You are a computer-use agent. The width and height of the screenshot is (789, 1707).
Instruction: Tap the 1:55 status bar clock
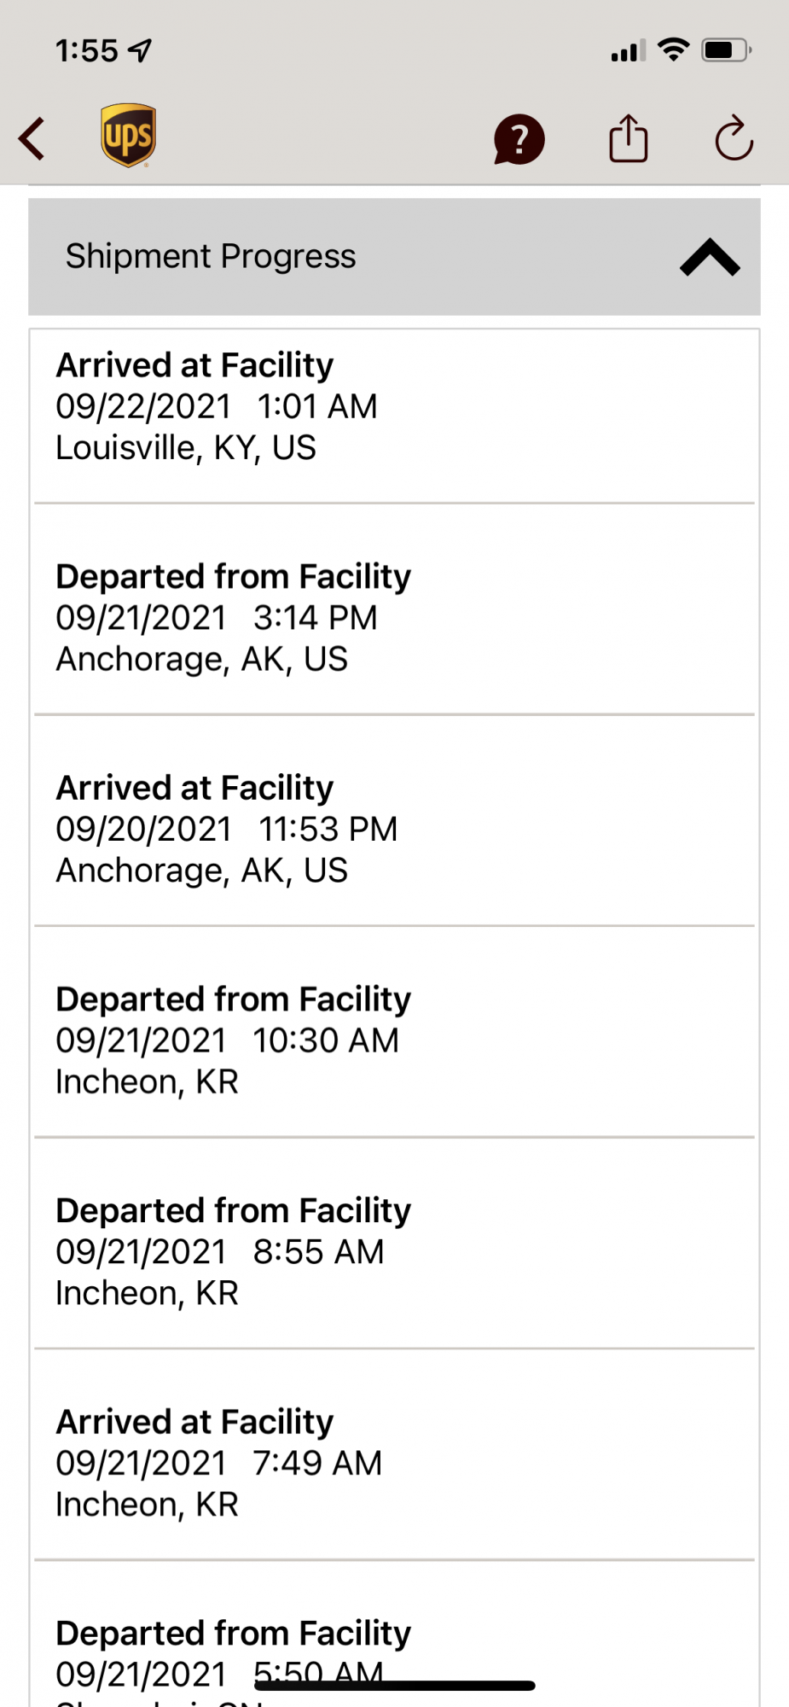point(87,51)
